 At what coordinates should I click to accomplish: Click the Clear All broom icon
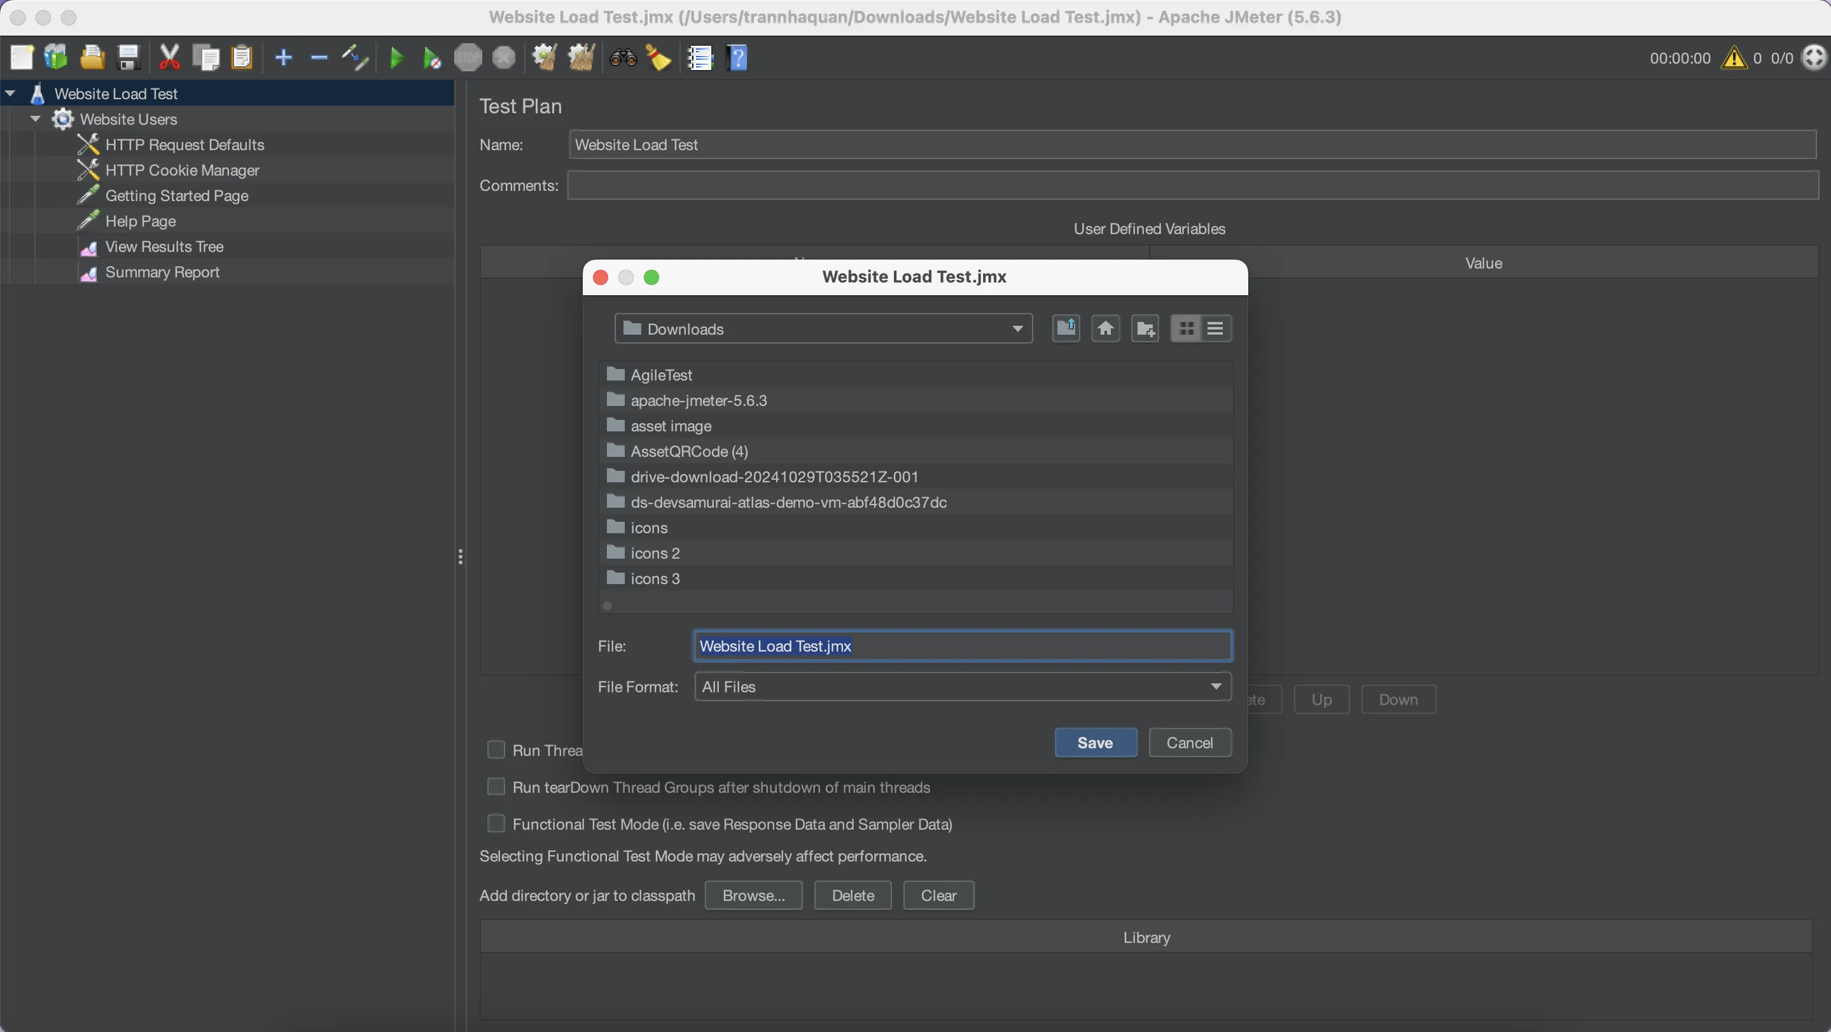tap(581, 57)
